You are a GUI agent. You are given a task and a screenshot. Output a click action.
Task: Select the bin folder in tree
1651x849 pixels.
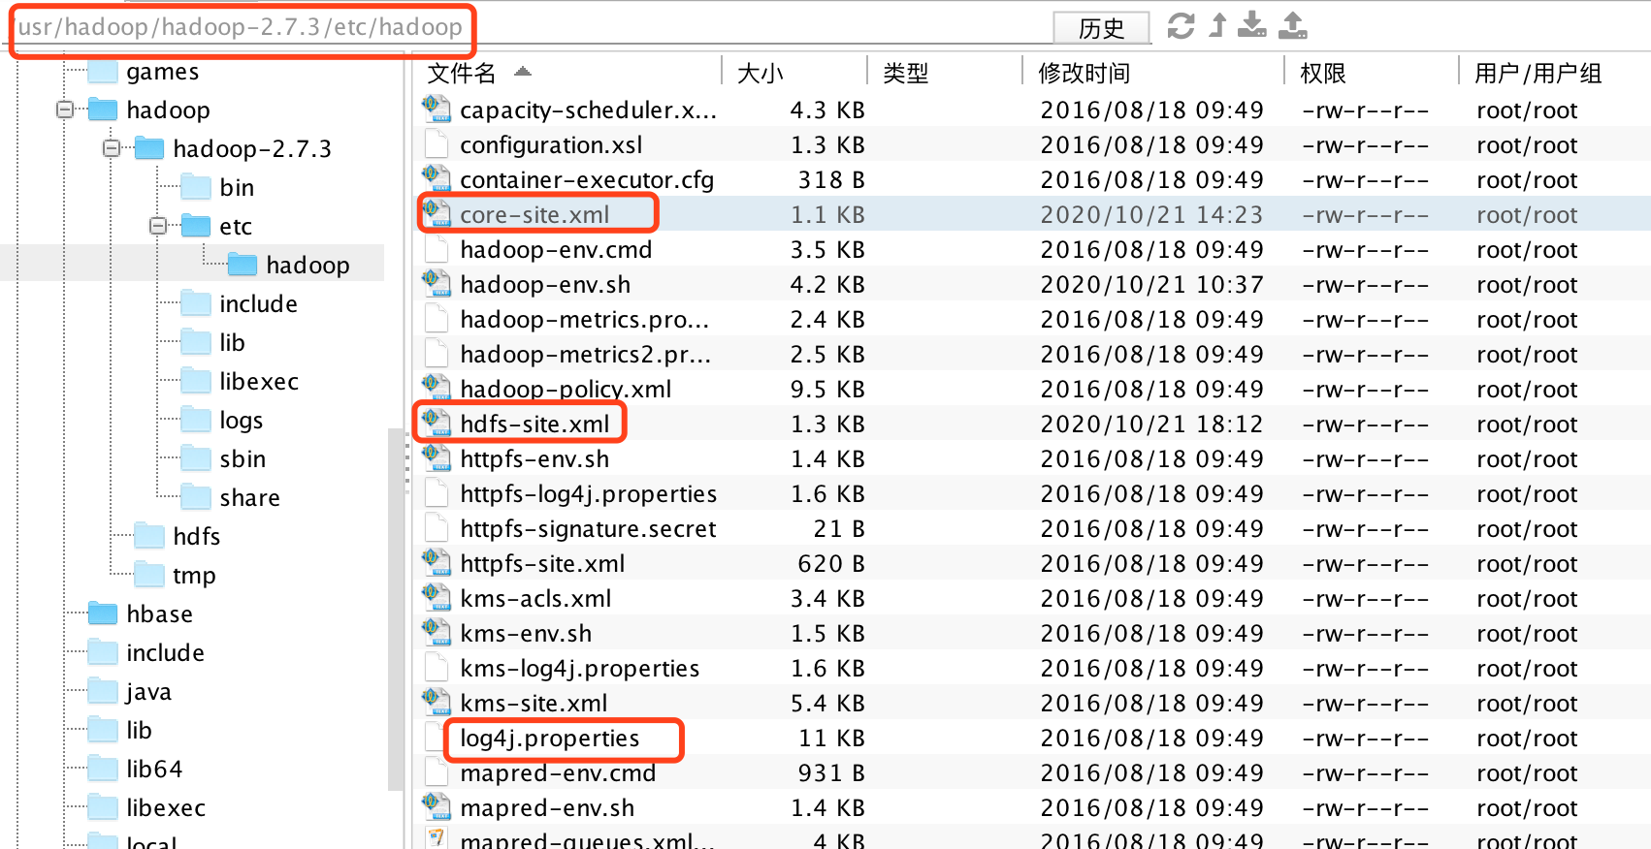(237, 188)
